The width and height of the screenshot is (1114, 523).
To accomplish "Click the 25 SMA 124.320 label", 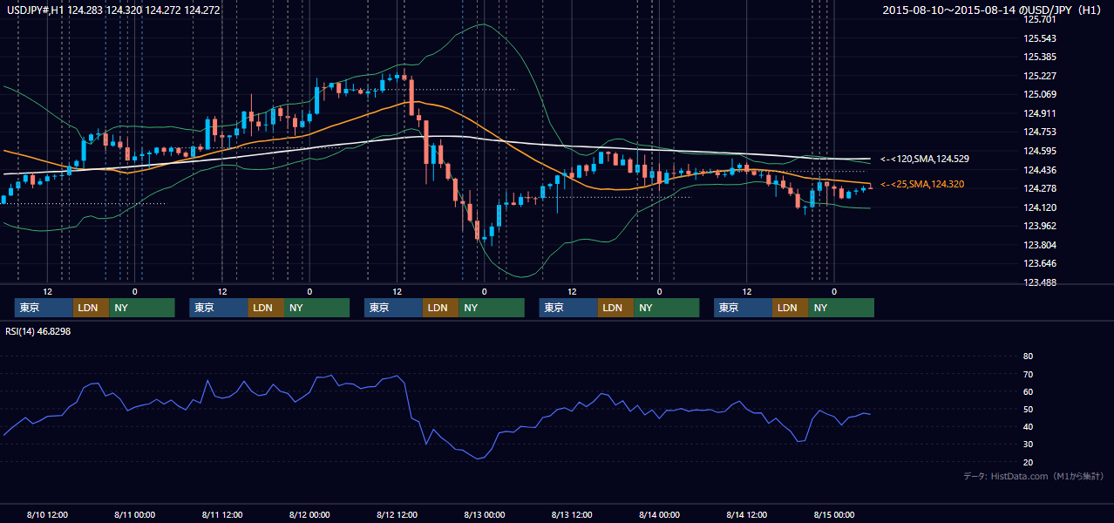I will 922,184.
